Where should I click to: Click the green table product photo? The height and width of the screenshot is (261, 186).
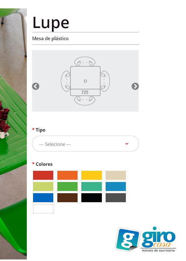pos(13,134)
